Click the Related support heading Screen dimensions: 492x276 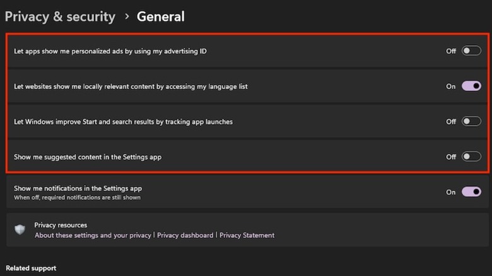(x=31, y=268)
